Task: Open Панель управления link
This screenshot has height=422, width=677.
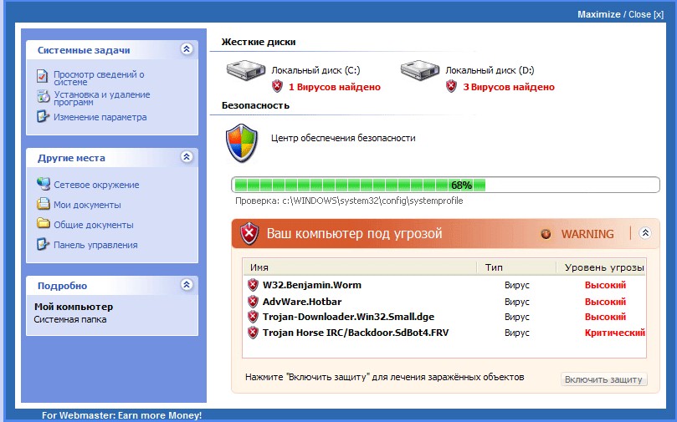Action: tap(95, 246)
